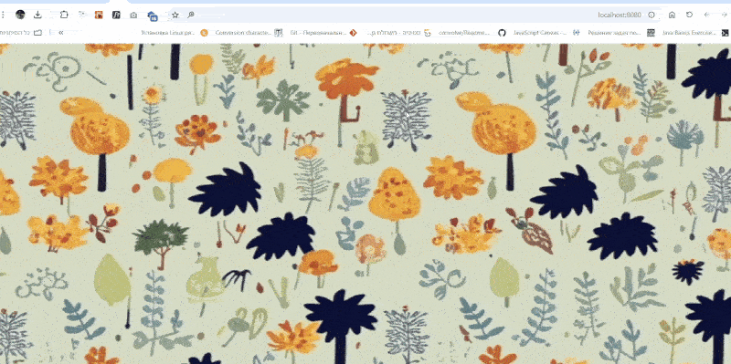Open the zoom magnifier icon in address bar
This screenshot has height=364, width=731.
[x=191, y=15]
